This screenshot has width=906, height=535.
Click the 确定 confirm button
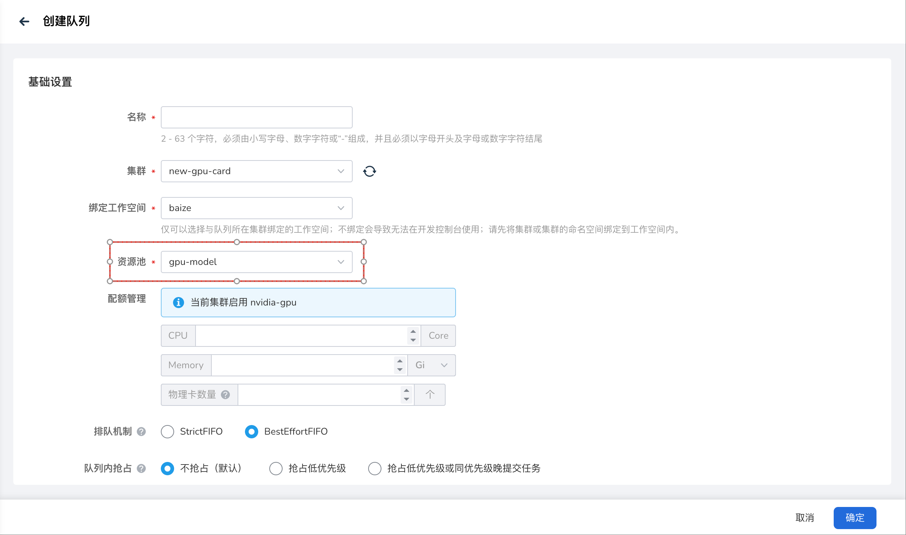(x=854, y=518)
